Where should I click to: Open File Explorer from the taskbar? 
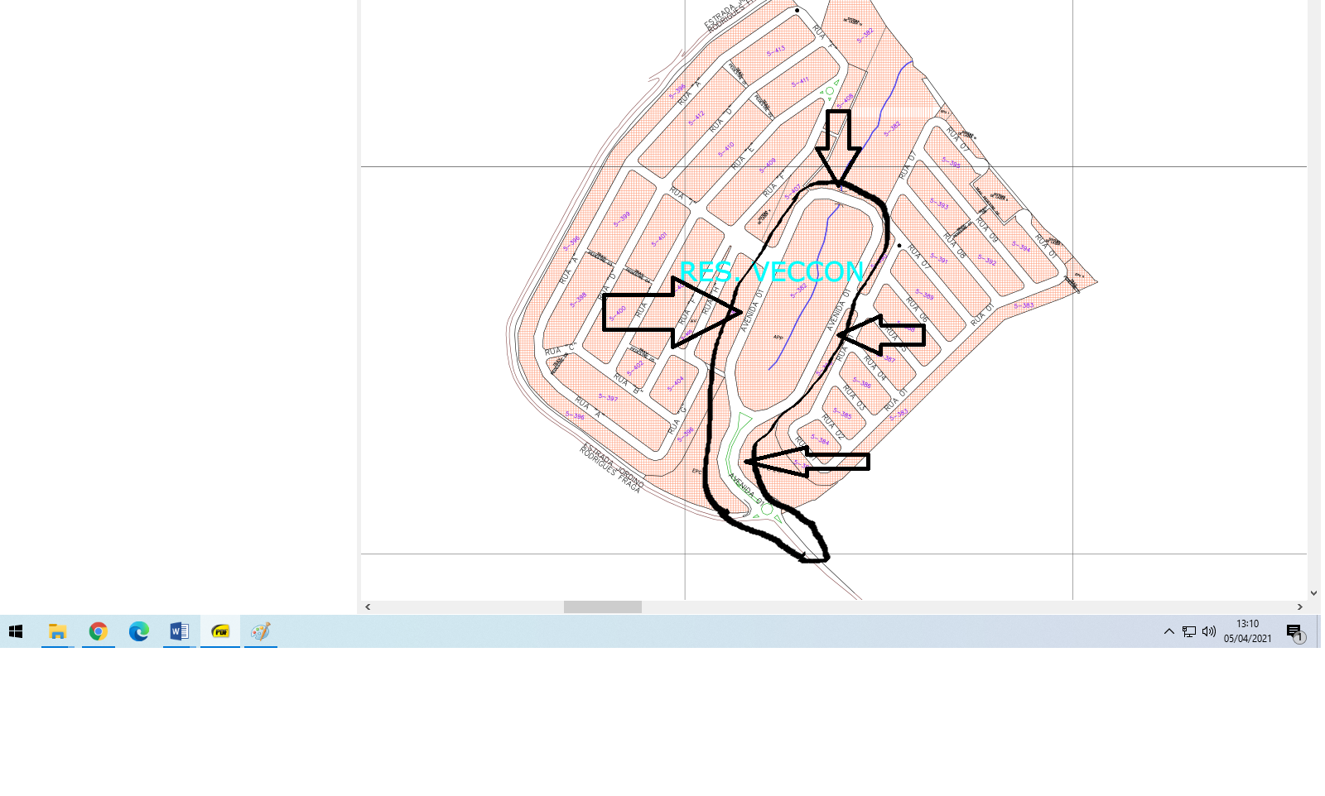tap(57, 631)
